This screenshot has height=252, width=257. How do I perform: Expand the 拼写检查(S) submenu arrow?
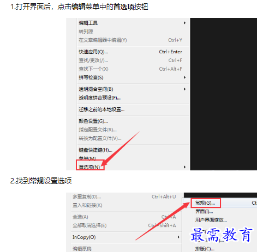coord(184,77)
